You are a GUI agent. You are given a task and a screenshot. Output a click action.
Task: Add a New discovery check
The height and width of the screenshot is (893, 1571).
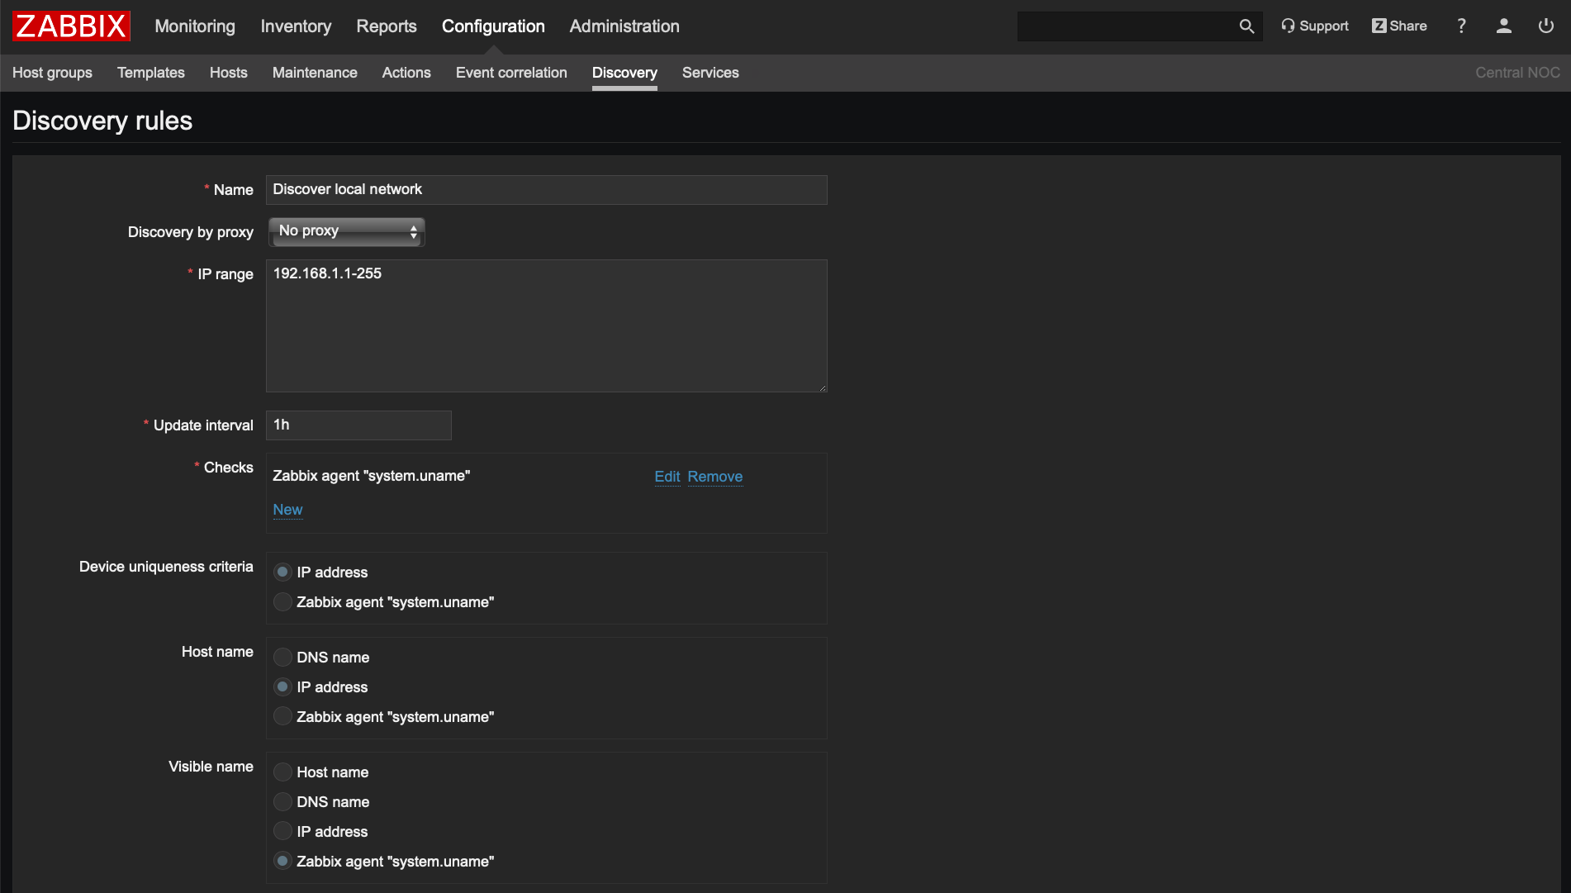pos(287,510)
